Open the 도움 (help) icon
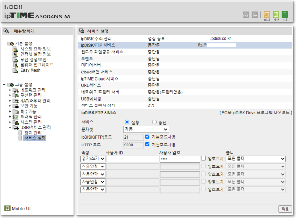This screenshot has height=218, width=296. coord(285,16)
